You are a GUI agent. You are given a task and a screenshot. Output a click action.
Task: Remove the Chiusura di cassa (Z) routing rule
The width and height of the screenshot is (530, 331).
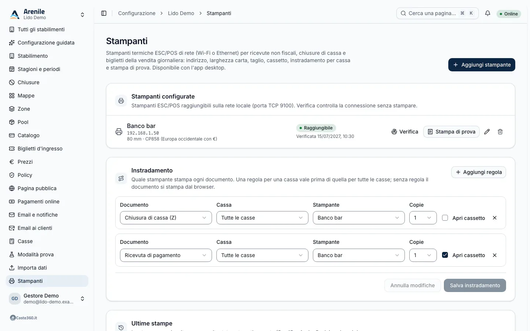(x=495, y=218)
